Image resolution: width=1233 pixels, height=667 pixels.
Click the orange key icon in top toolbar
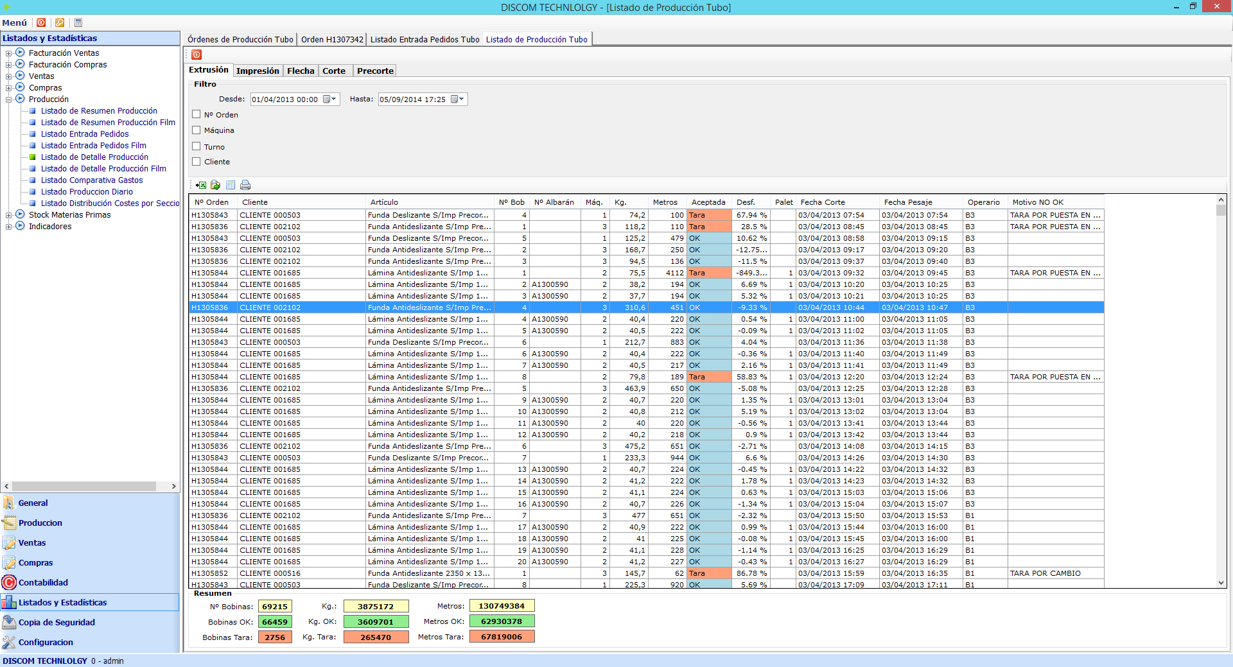(x=60, y=22)
